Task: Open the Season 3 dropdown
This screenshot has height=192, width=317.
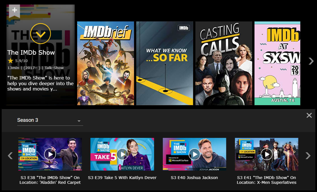Action: click(50, 120)
